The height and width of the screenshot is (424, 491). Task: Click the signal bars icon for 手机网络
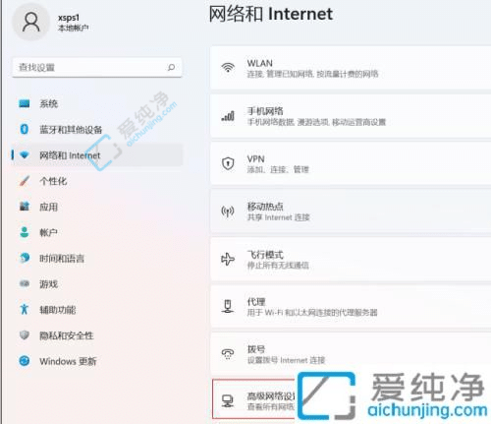pyautogui.click(x=228, y=116)
